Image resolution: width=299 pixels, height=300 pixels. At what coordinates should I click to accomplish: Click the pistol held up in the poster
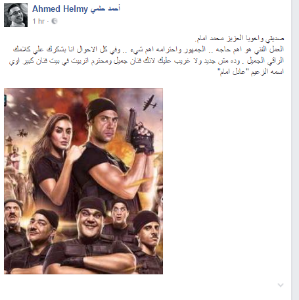click(131, 125)
